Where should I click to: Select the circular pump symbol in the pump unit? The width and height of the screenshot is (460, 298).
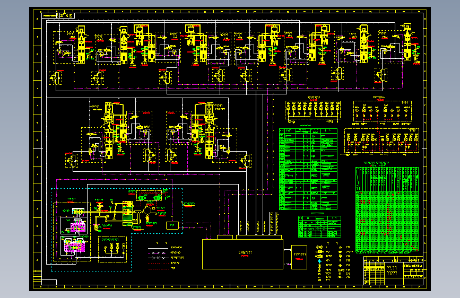pyautogui.click(x=147, y=211)
